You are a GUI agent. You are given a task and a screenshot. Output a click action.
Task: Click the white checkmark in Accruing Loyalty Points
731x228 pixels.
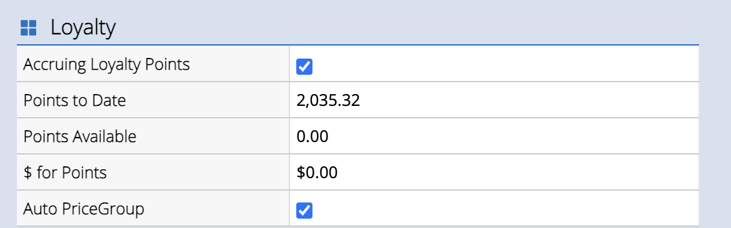point(304,67)
